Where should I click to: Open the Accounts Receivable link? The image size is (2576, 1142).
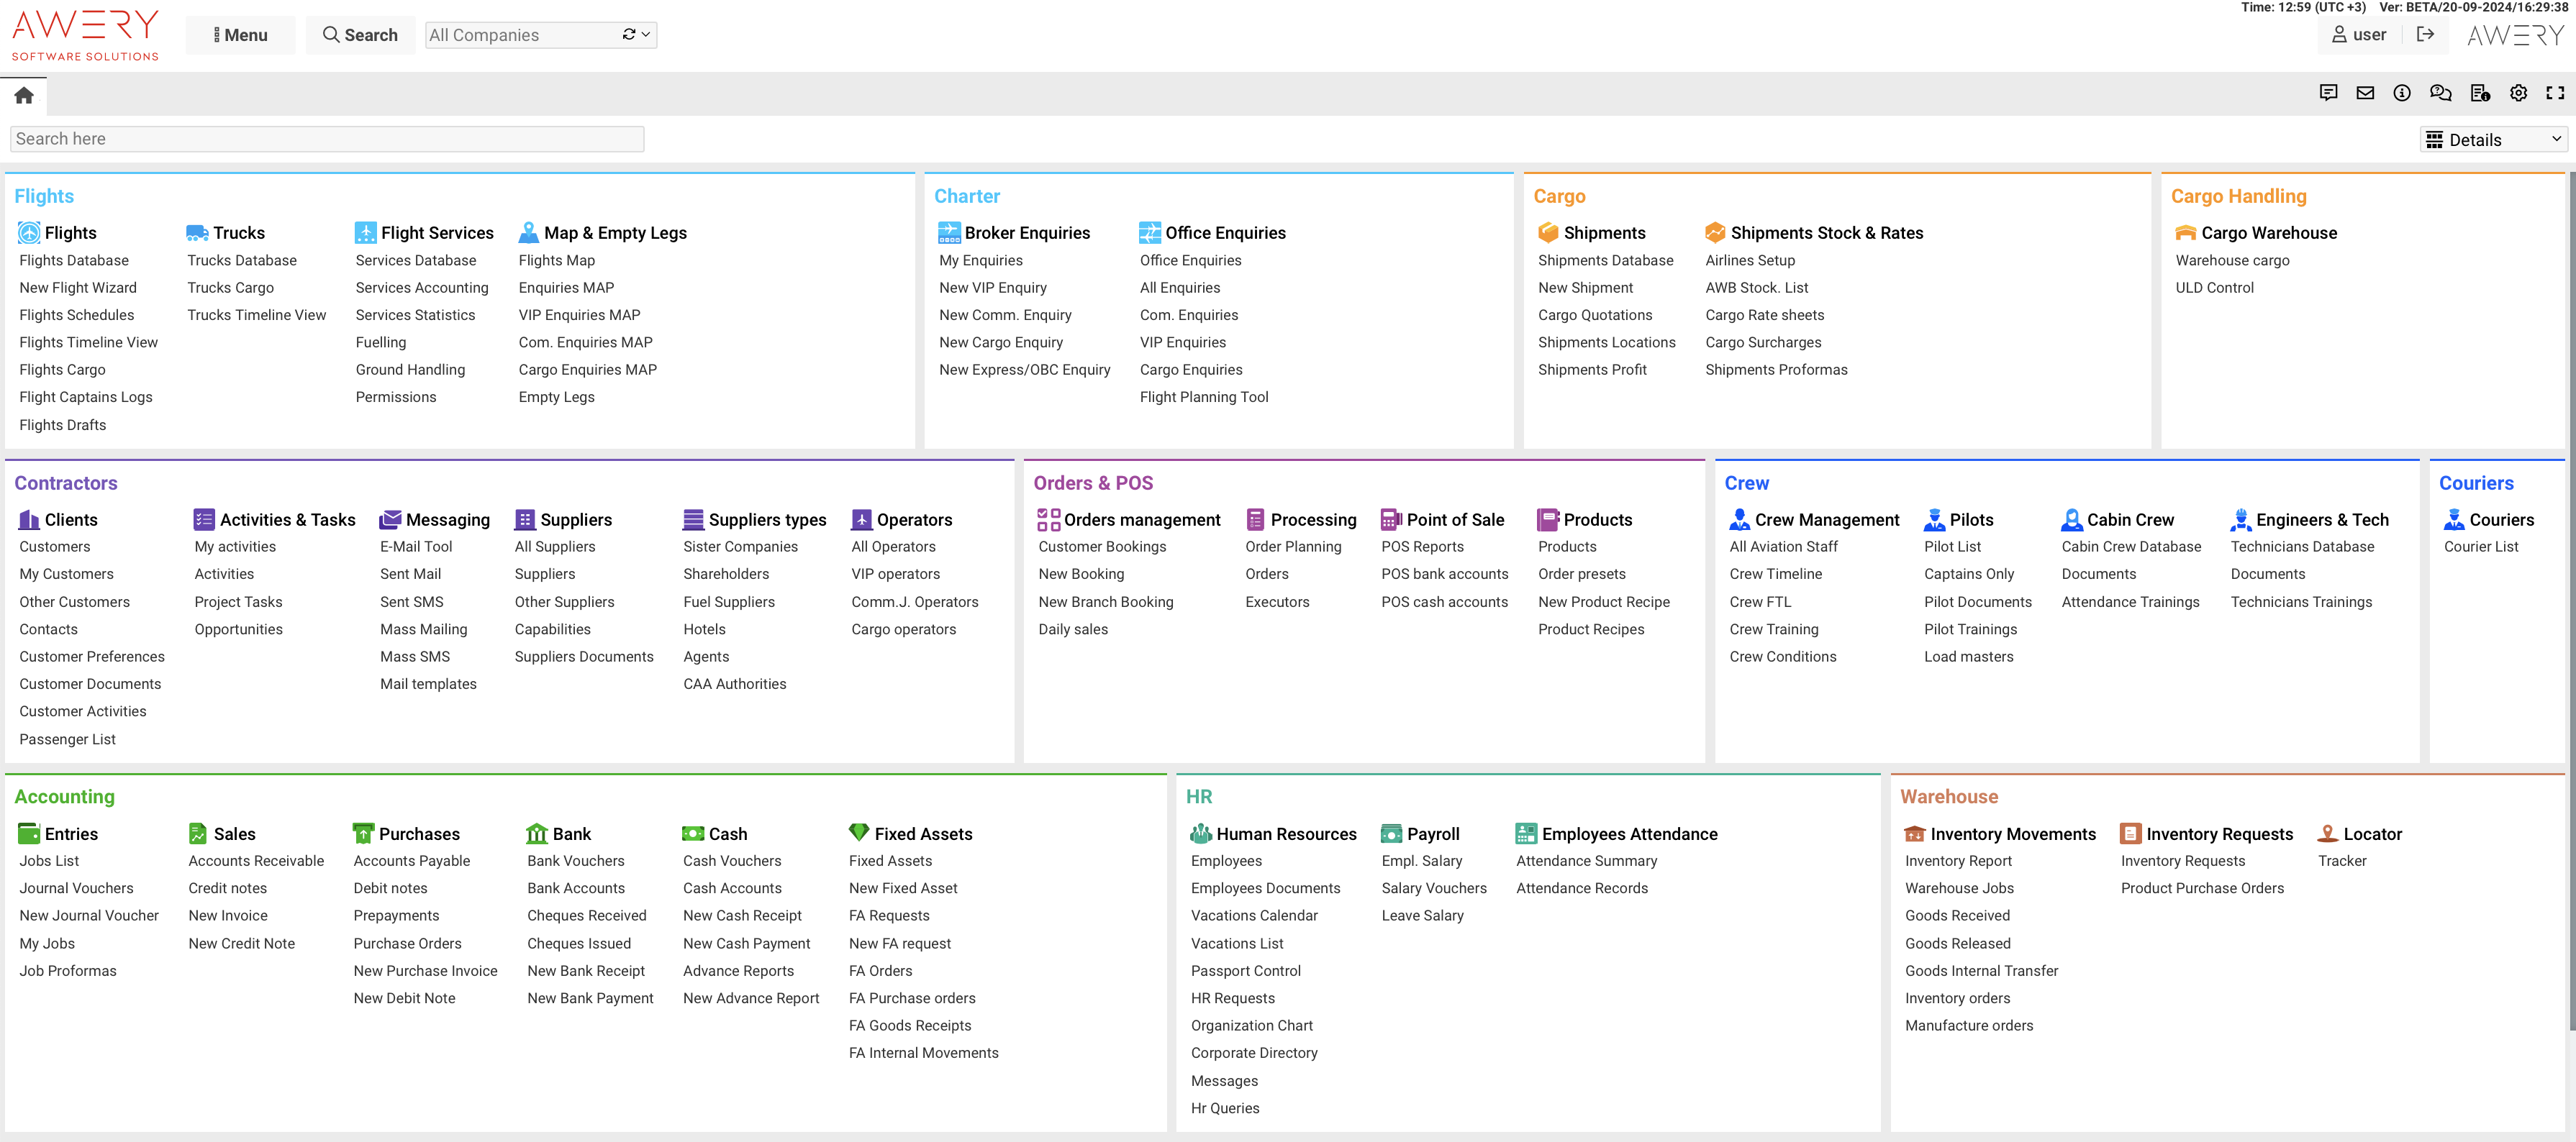click(x=256, y=862)
